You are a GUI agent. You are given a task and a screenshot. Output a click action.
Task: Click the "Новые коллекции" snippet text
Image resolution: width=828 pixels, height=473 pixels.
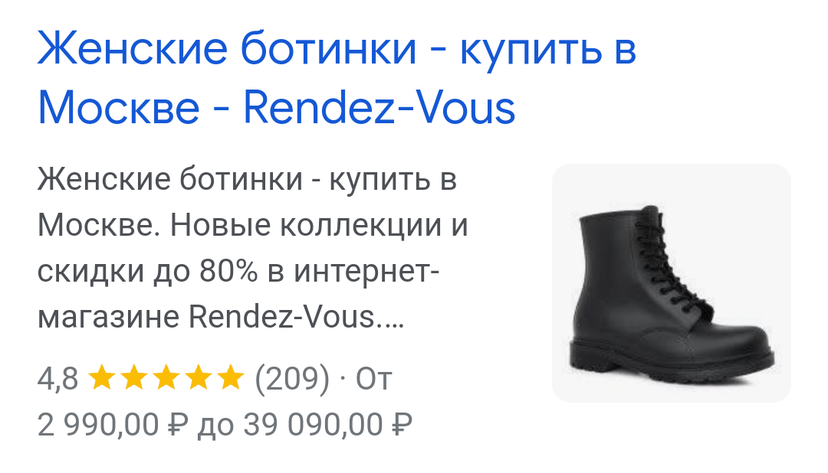tap(306, 227)
